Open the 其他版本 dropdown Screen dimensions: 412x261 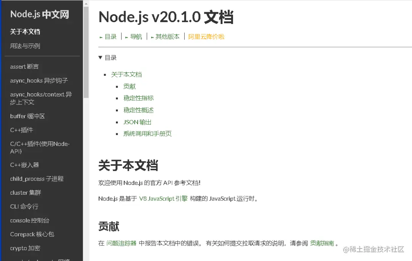(x=165, y=37)
